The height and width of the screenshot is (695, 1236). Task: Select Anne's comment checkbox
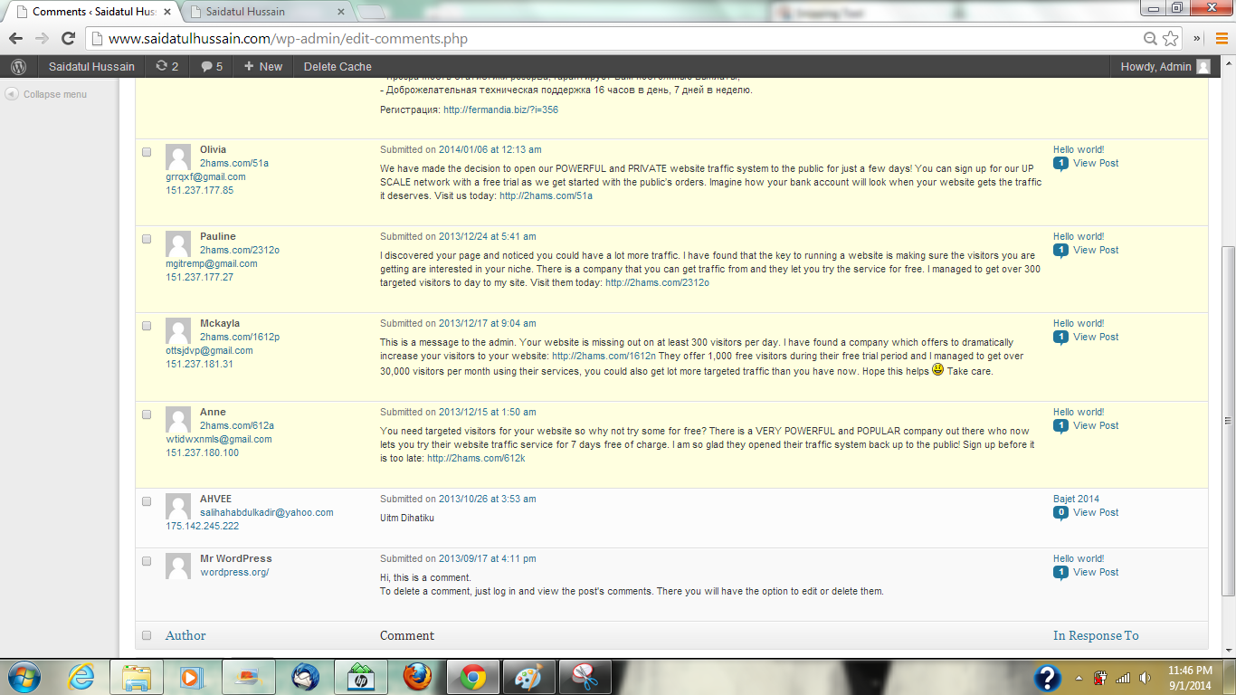[x=147, y=414]
